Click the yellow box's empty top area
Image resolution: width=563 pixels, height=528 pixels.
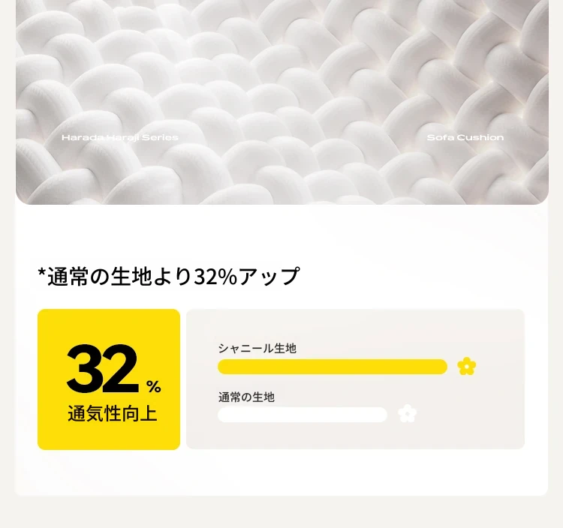point(109,324)
